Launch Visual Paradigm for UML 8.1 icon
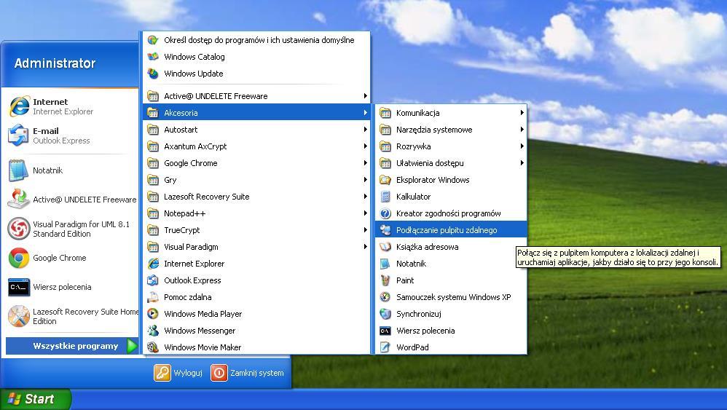 click(x=19, y=229)
